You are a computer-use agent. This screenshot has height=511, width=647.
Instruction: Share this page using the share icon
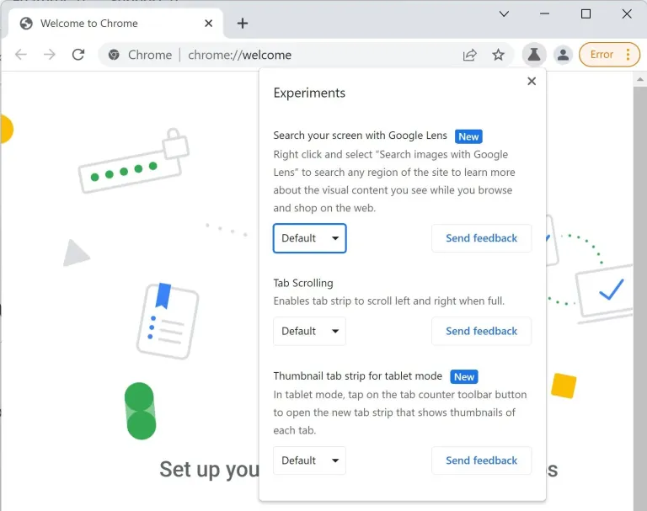[x=469, y=55]
